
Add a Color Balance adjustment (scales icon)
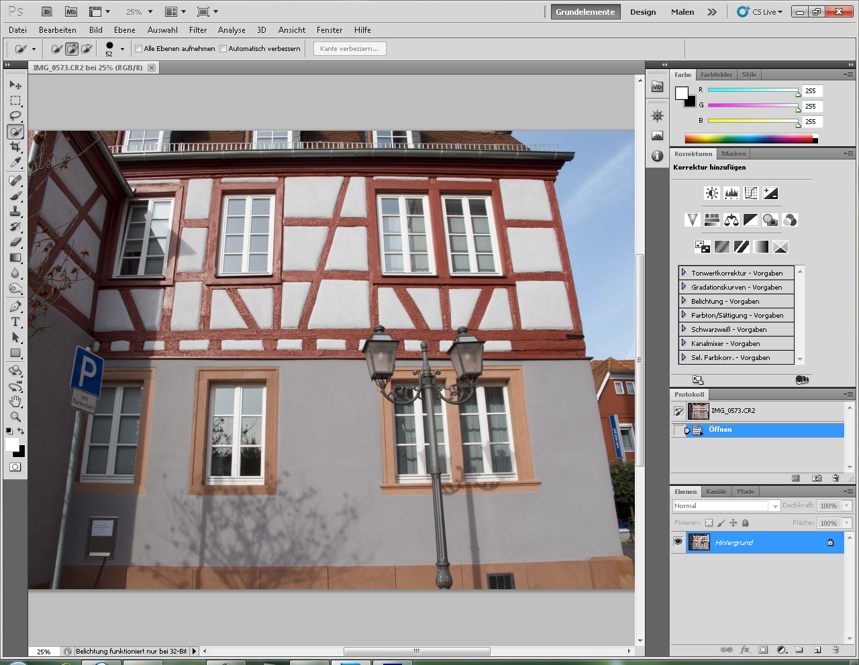(731, 220)
